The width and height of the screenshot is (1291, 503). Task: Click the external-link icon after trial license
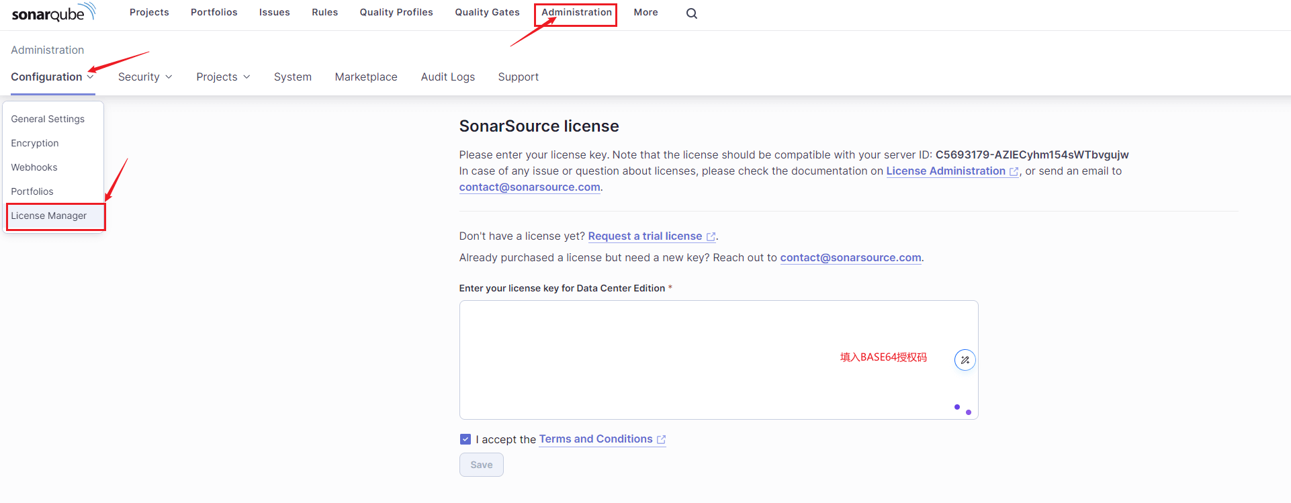coord(711,237)
